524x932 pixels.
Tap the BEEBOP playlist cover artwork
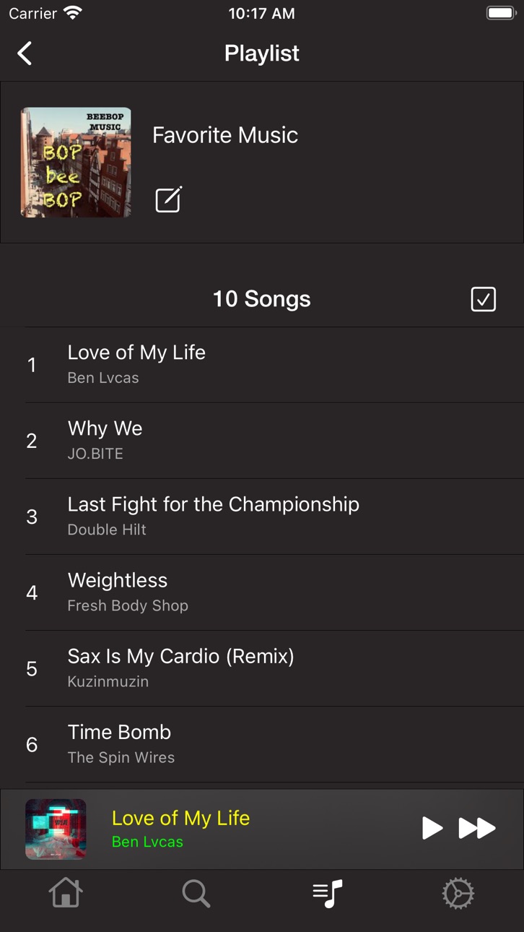(x=76, y=163)
